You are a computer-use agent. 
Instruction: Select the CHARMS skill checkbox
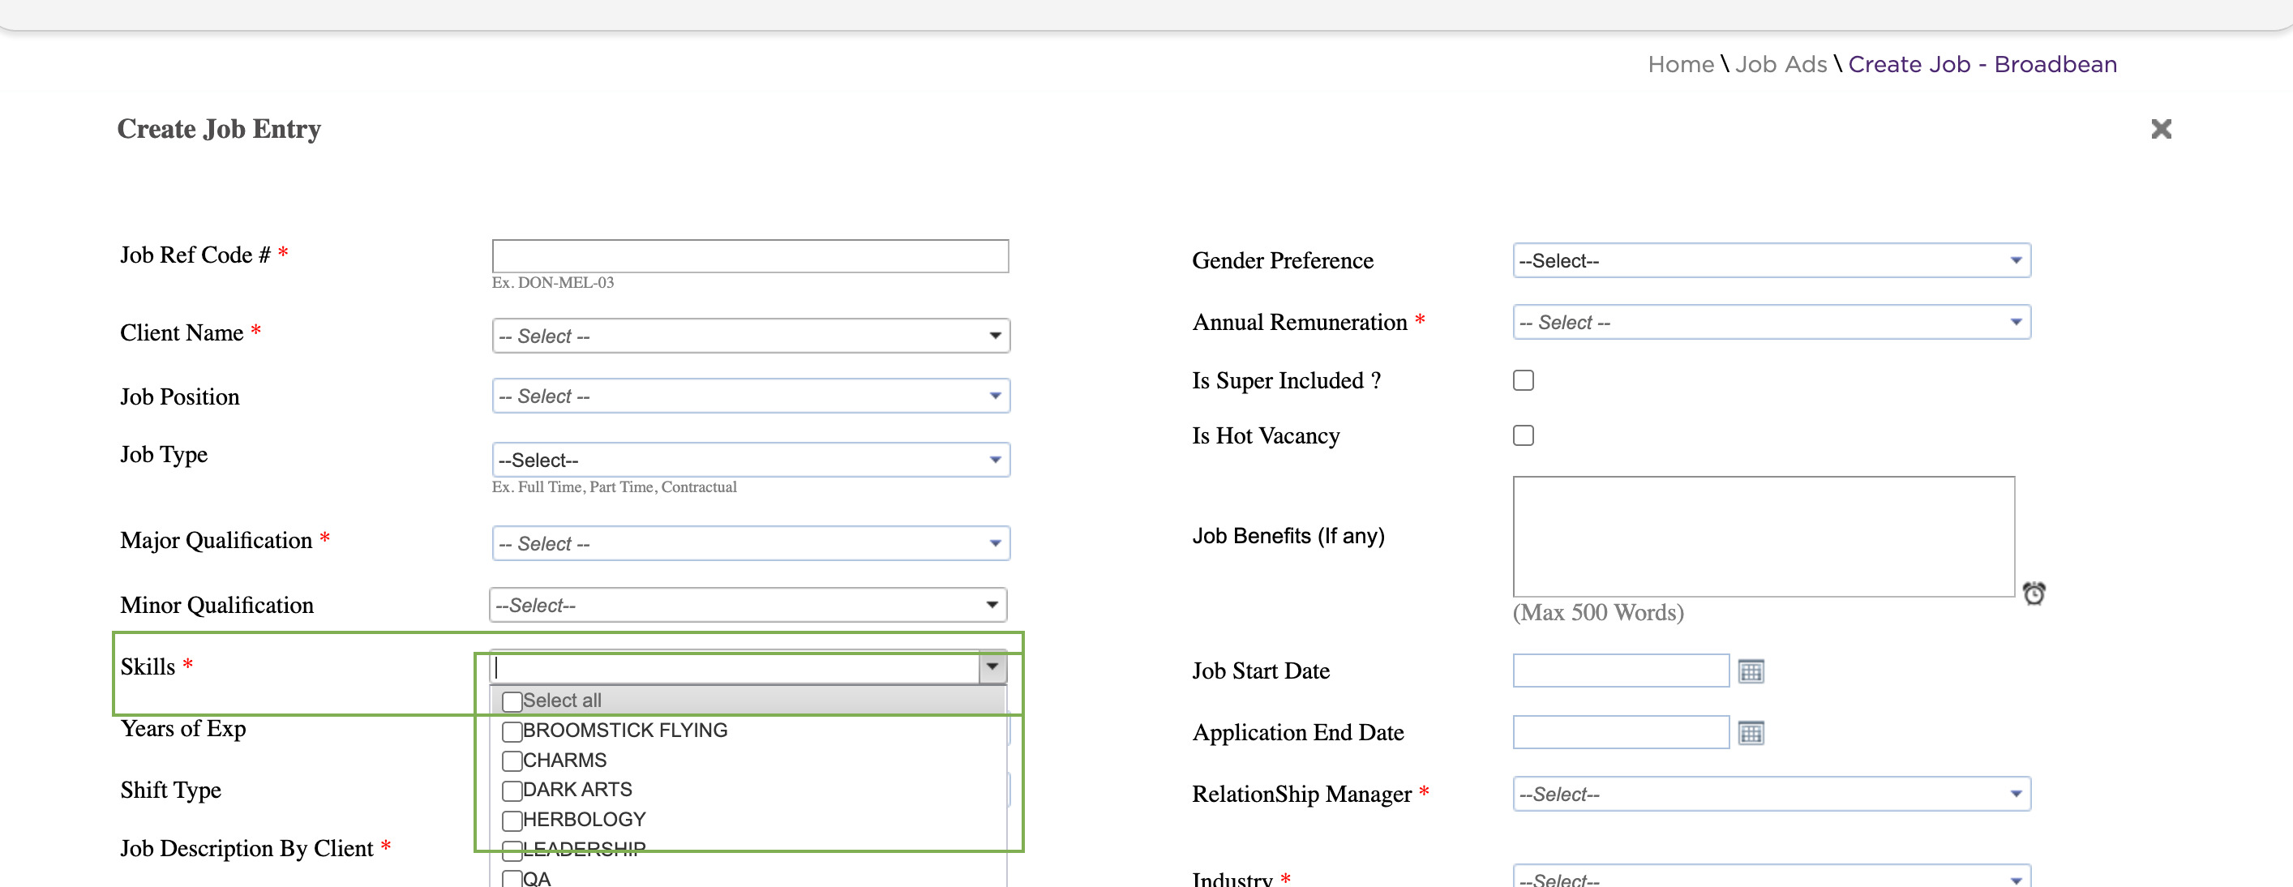[512, 761]
